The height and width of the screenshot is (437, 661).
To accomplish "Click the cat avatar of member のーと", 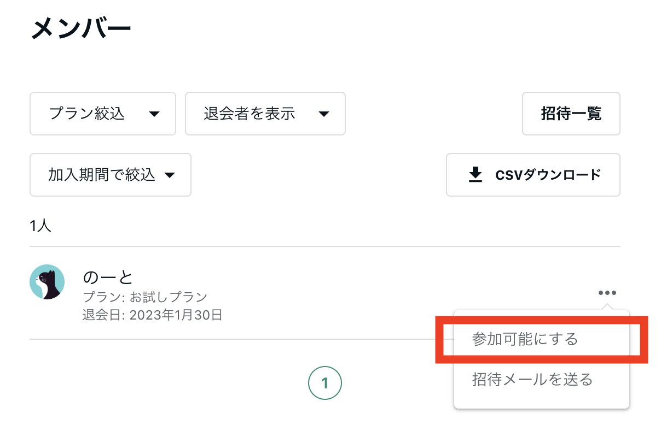I will coord(47,282).
